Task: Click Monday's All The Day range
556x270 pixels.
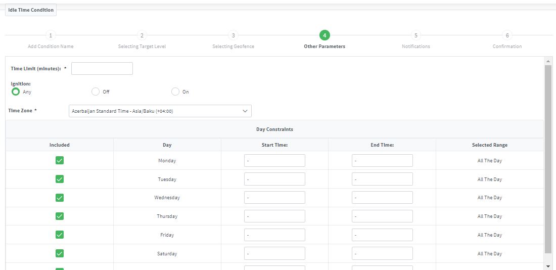Action: coord(490,160)
